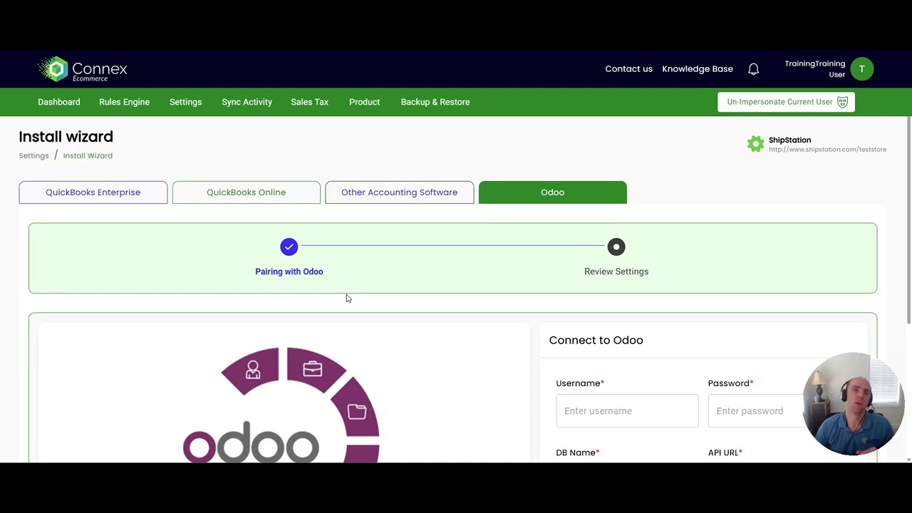The height and width of the screenshot is (513, 912).
Task: Click the Settings breadcrumb link
Action: (33, 155)
